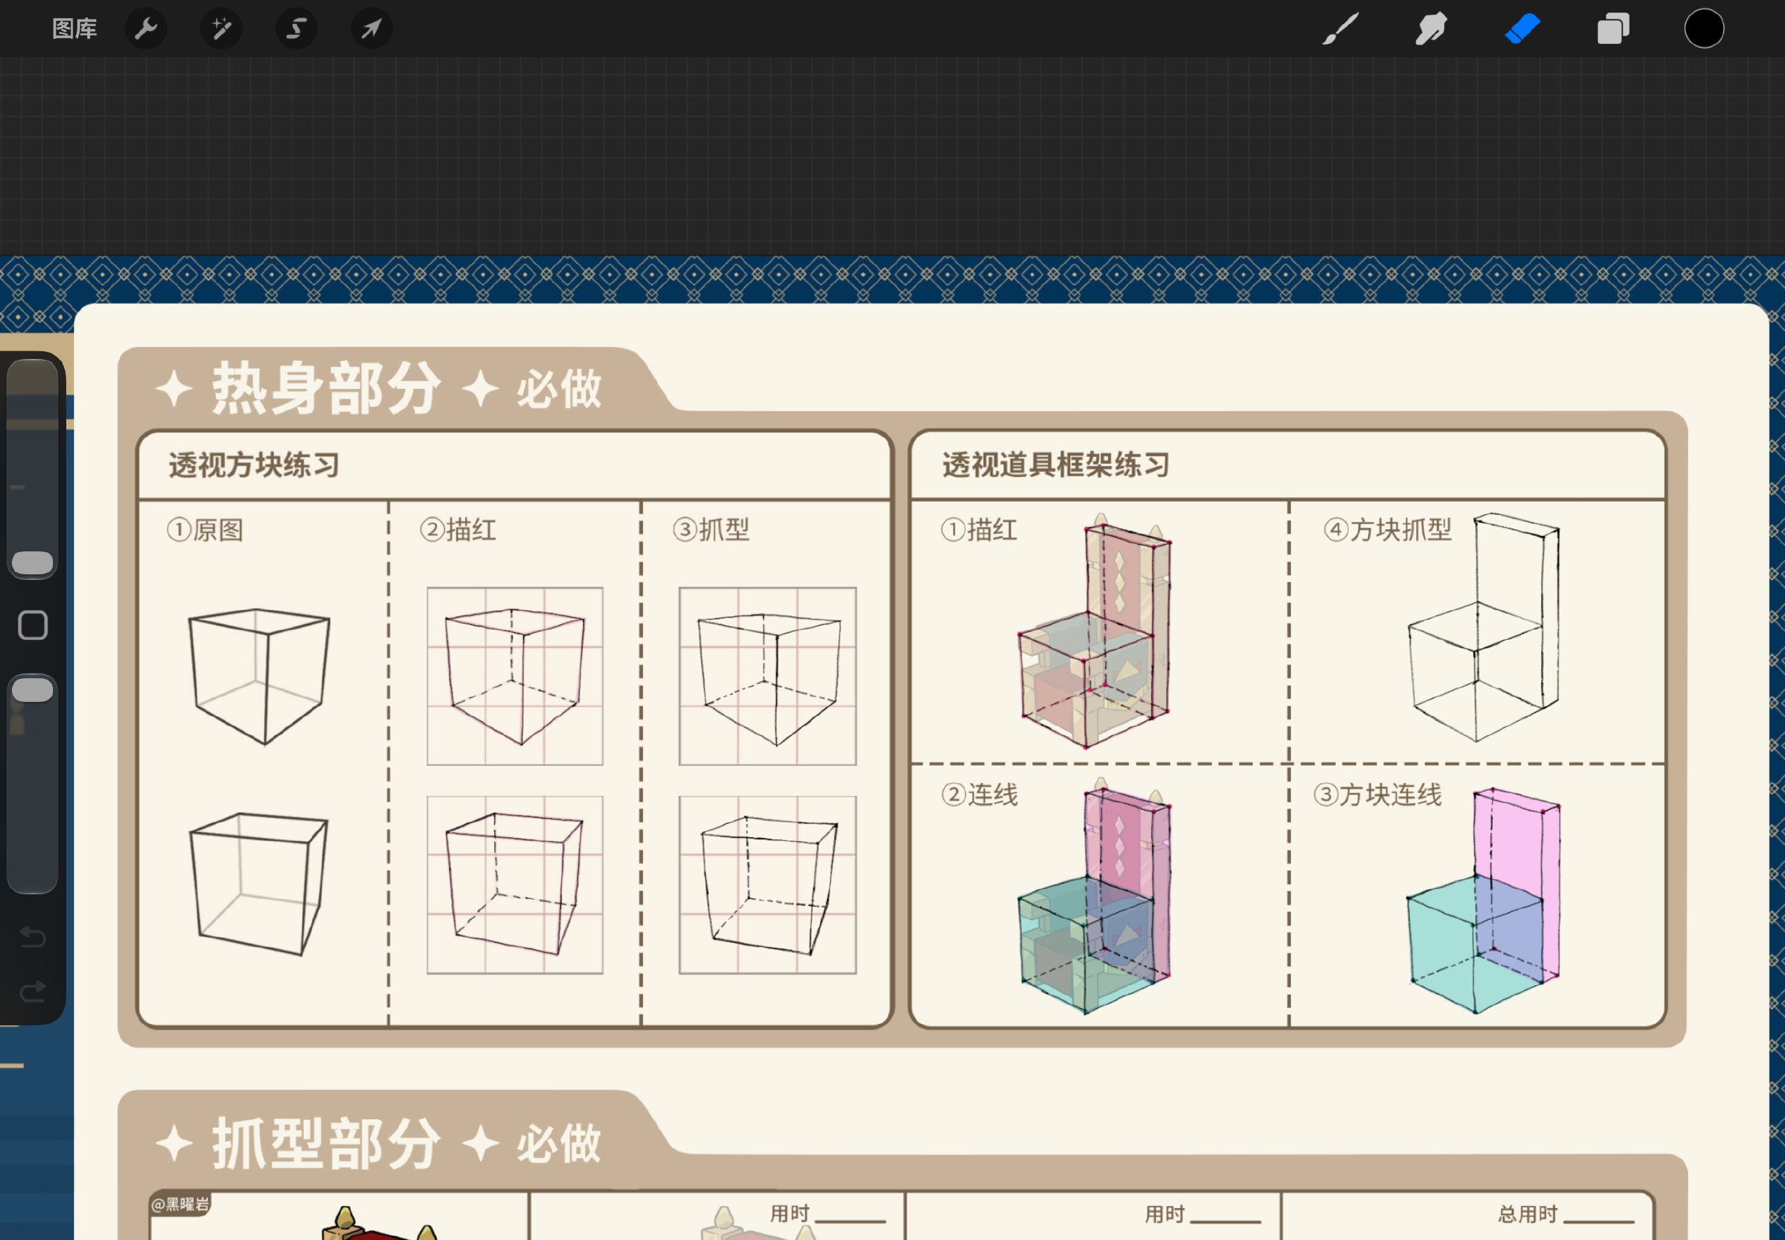
Task: Open the Adjustments magic wand menu
Action: point(222,29)
